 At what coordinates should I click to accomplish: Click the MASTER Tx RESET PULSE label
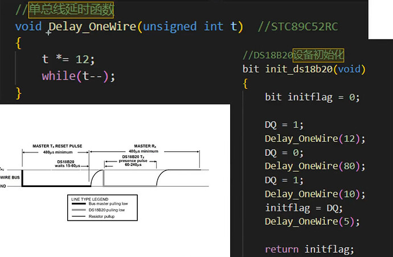(x=58, y=146)
